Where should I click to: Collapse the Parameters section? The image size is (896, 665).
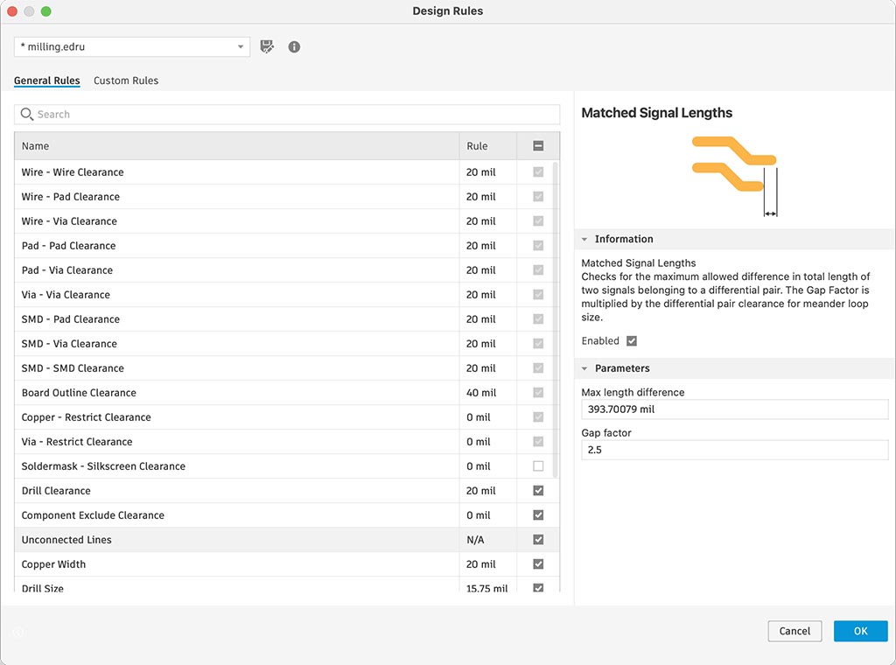[x=584, y=368]
